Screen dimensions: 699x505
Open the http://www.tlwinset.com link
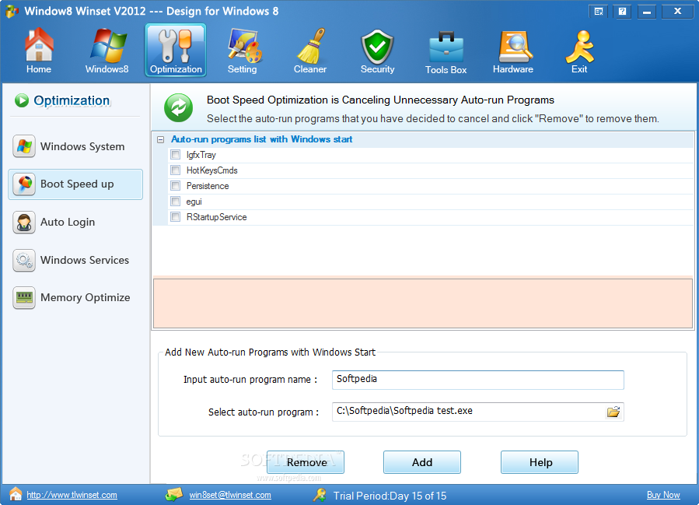pos(72,495)
